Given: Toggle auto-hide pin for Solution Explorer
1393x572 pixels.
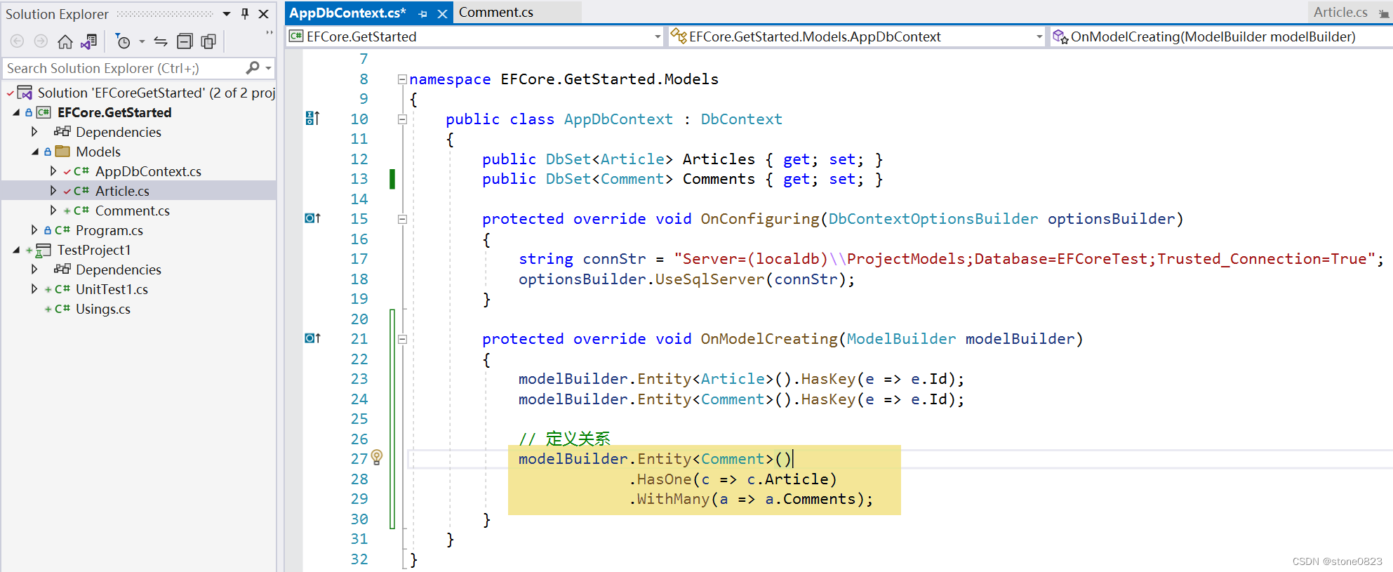Looking at the screenshot, I should 245,13.
